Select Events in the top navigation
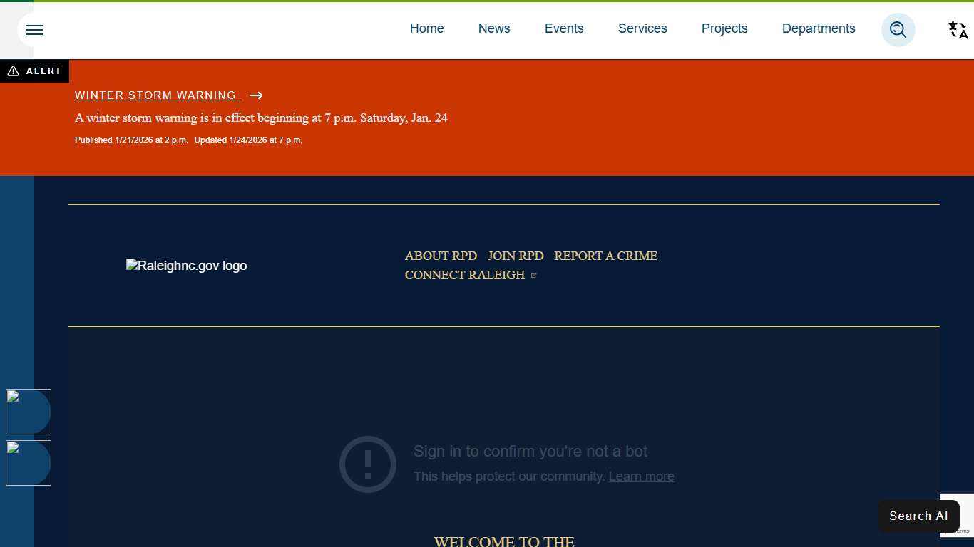 coord(564,28)
